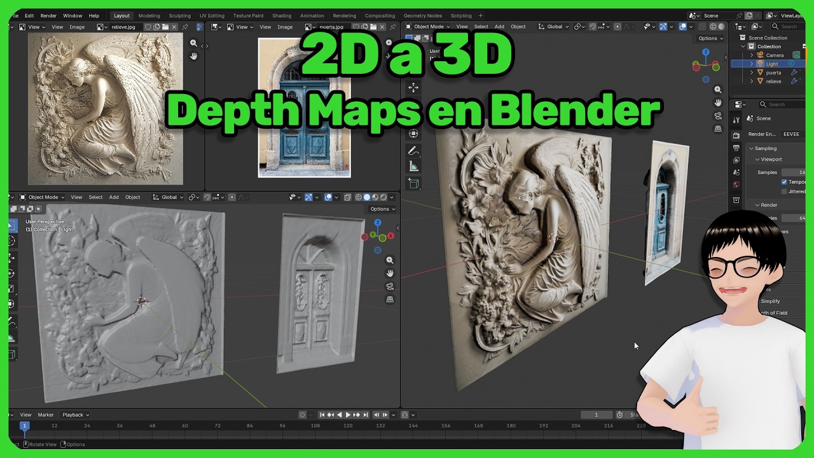
Task: Pin the relieve.jpg image
Action: pos(185,27)
